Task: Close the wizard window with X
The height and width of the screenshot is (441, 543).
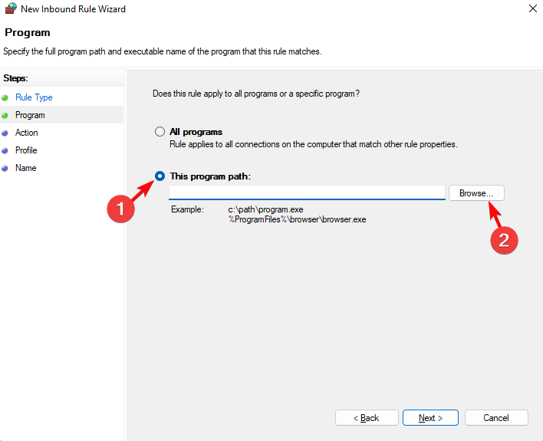Action: click(x=532, y=9)
